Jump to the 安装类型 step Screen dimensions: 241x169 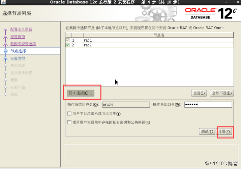click(x=18, y=58)
